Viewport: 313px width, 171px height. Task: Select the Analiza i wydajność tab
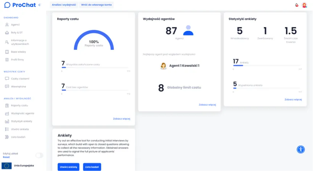pyautogui.click(x=64, y=5)
